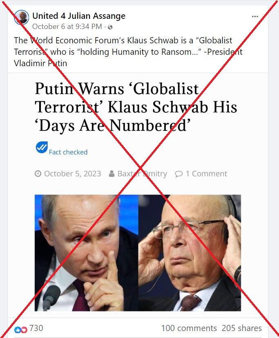This screenshot has width=279, height=338.
Task: Click the like reaction icon
Action: pyautogui.click(x=18, y=329)
